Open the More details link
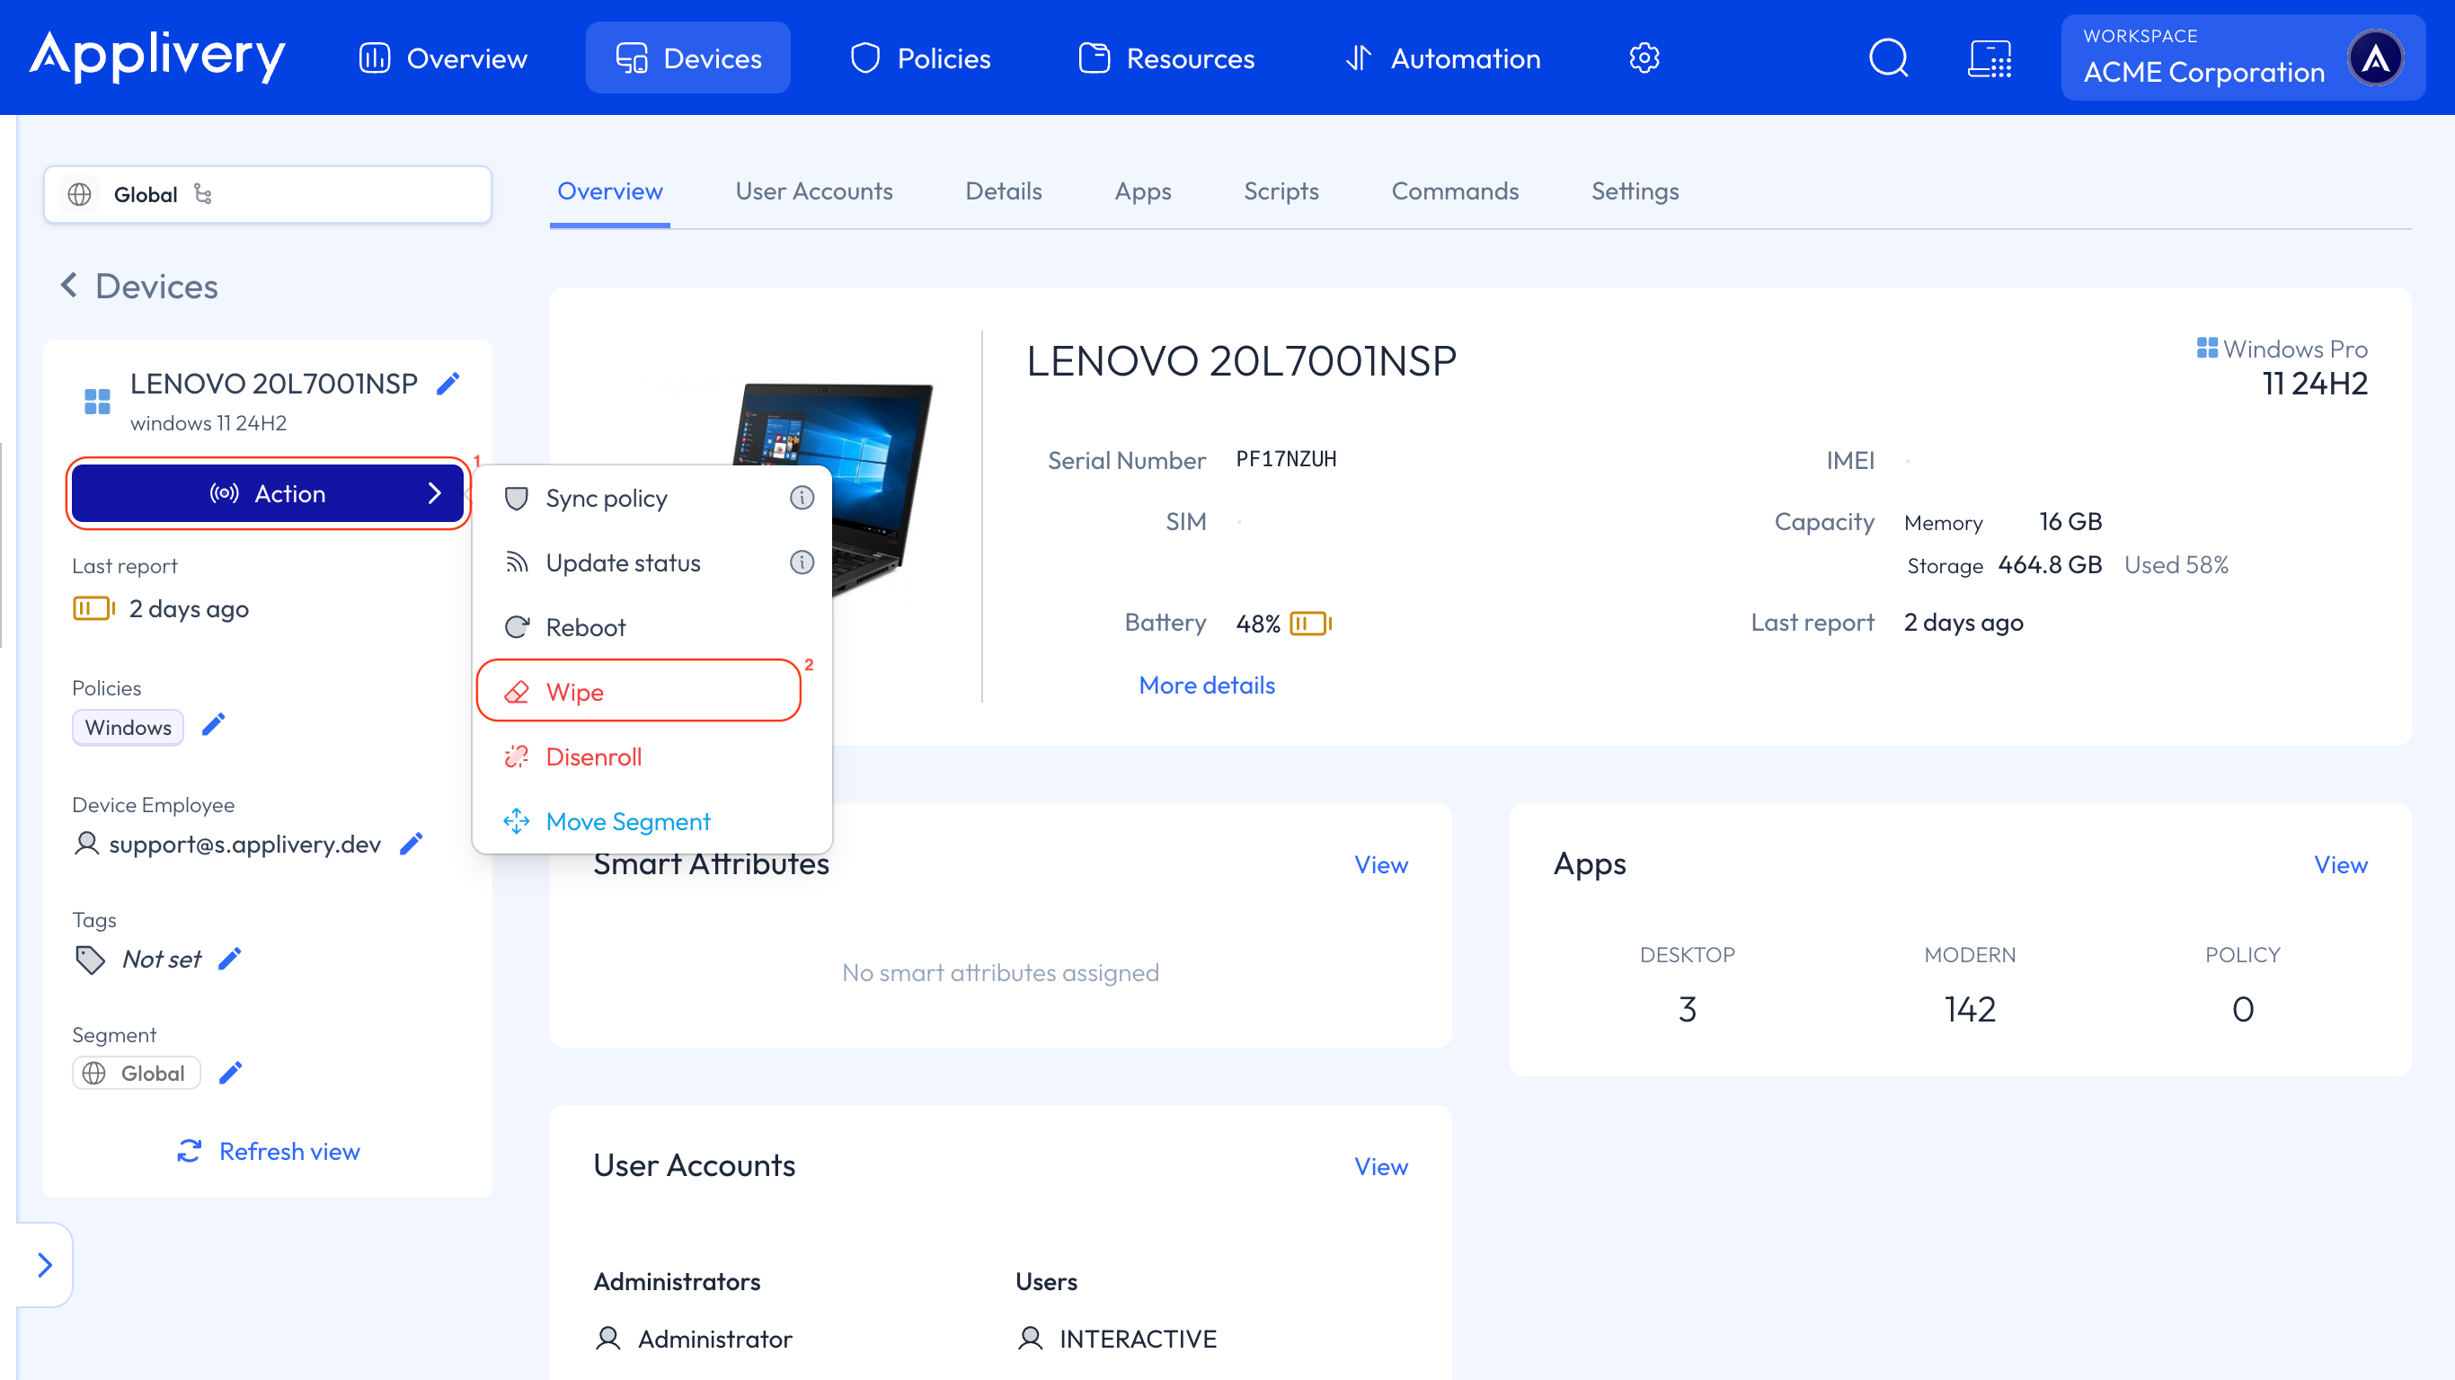The image size is (2455, 1380). 1207,685
